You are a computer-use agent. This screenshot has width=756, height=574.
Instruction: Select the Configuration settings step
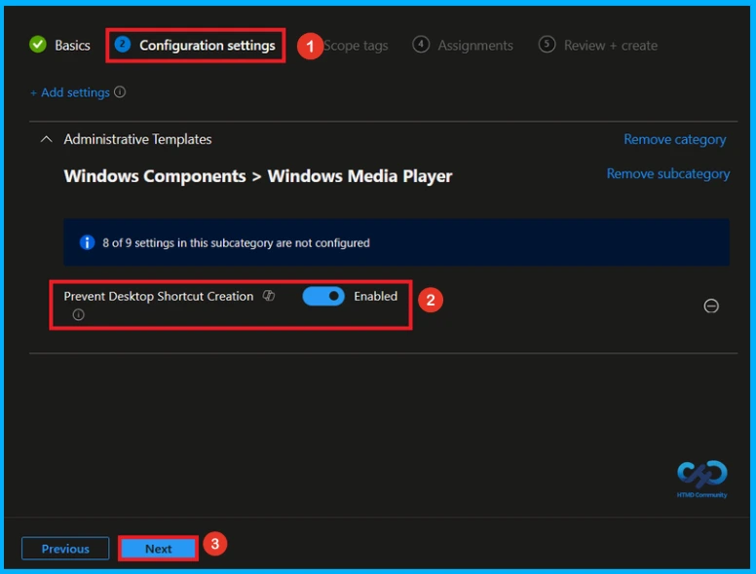(195, 46)
